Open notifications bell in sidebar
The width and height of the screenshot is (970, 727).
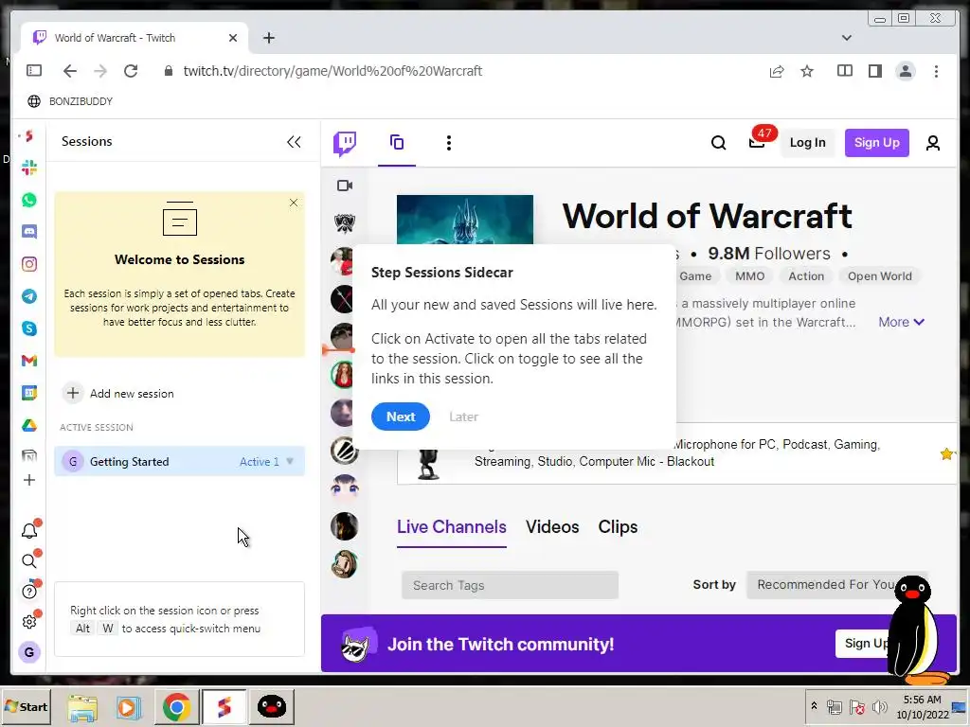[x=29, y=530]
